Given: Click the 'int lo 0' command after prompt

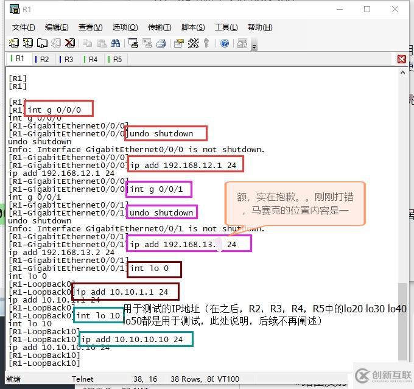Looking at the screenshot, I should pos(149,268).
